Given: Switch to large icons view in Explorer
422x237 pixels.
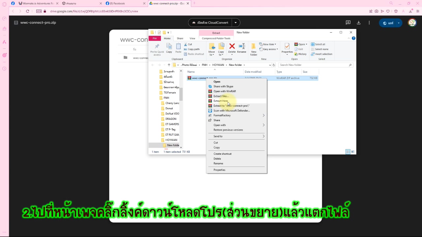Looking at the screenshot, I should click(353, 152).
